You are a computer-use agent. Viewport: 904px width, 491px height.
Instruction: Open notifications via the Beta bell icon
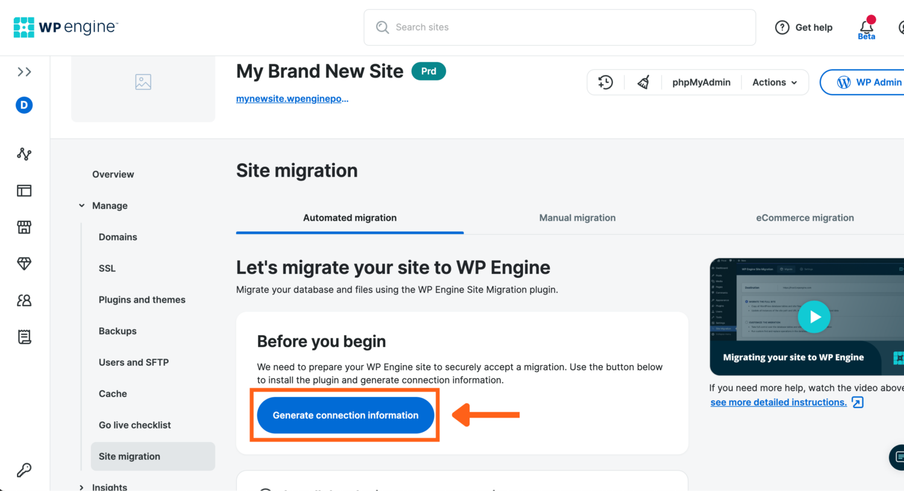[x=866, y=27]
